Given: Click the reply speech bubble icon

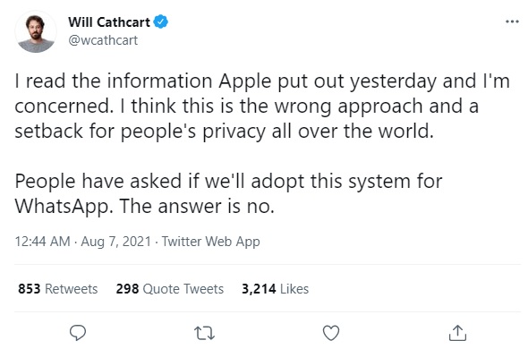Looking at the screenshot, I should tap(78, 333).
